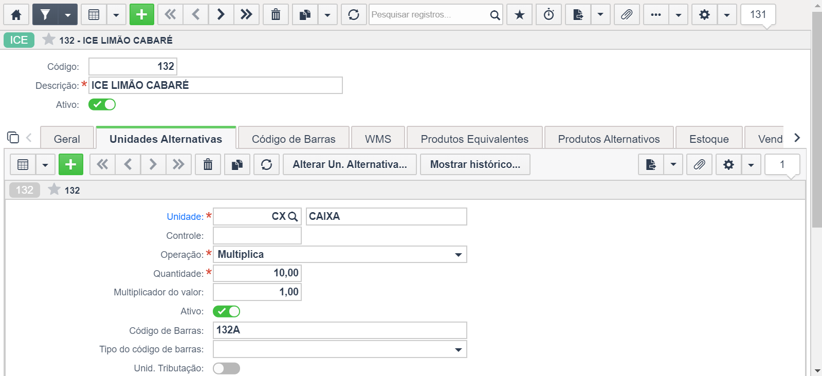Expand the more actions dropdown arrow
Image resolution: width=822 pixels, height=376 pixels.
(679, 14)
